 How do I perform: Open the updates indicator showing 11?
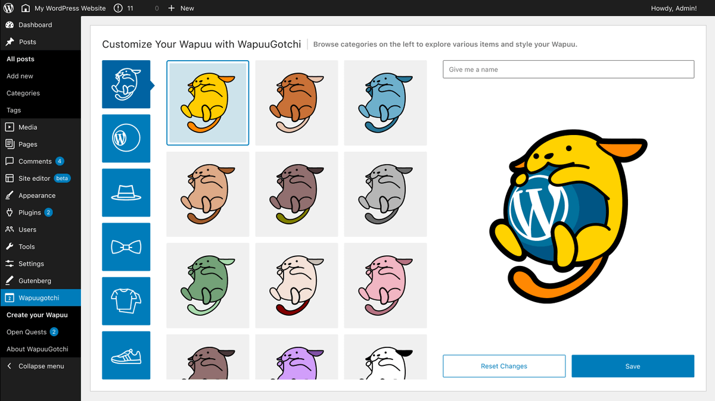pyautogui.click(x=123, y=8)
